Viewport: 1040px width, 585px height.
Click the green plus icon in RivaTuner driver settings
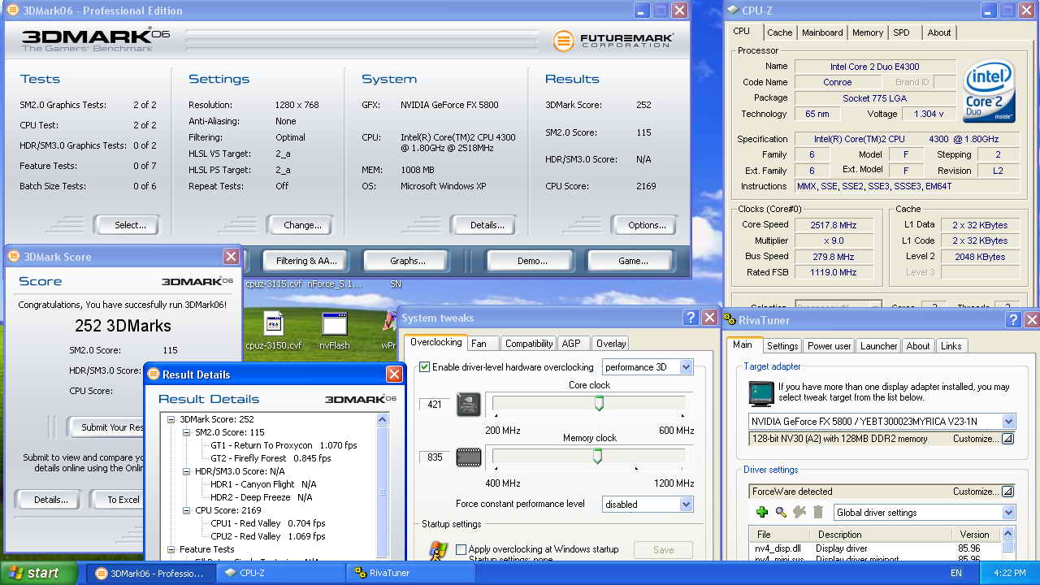pos(761,512)
